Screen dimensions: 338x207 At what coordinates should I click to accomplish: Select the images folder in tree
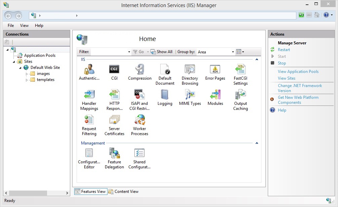43,74
